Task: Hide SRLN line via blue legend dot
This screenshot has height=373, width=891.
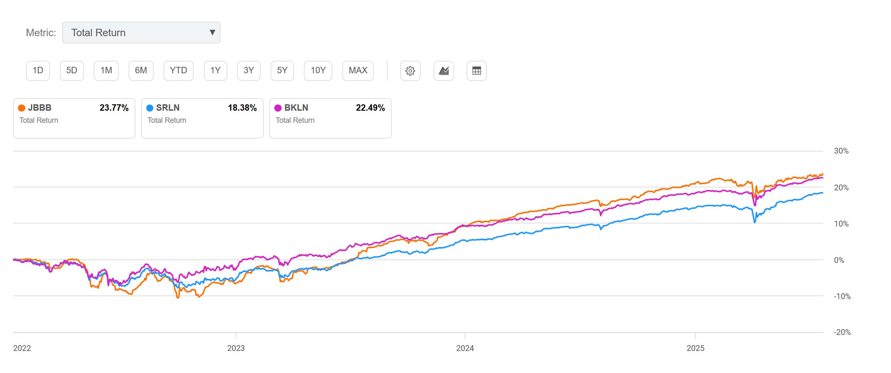Action: click(x=150, y=107)
